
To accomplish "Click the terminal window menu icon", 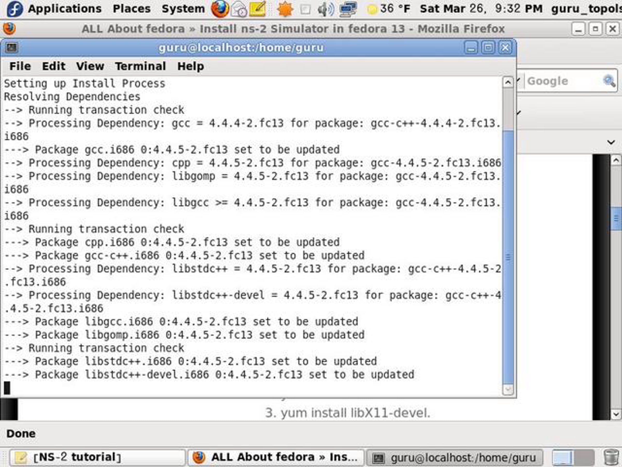I will point(11,47).
